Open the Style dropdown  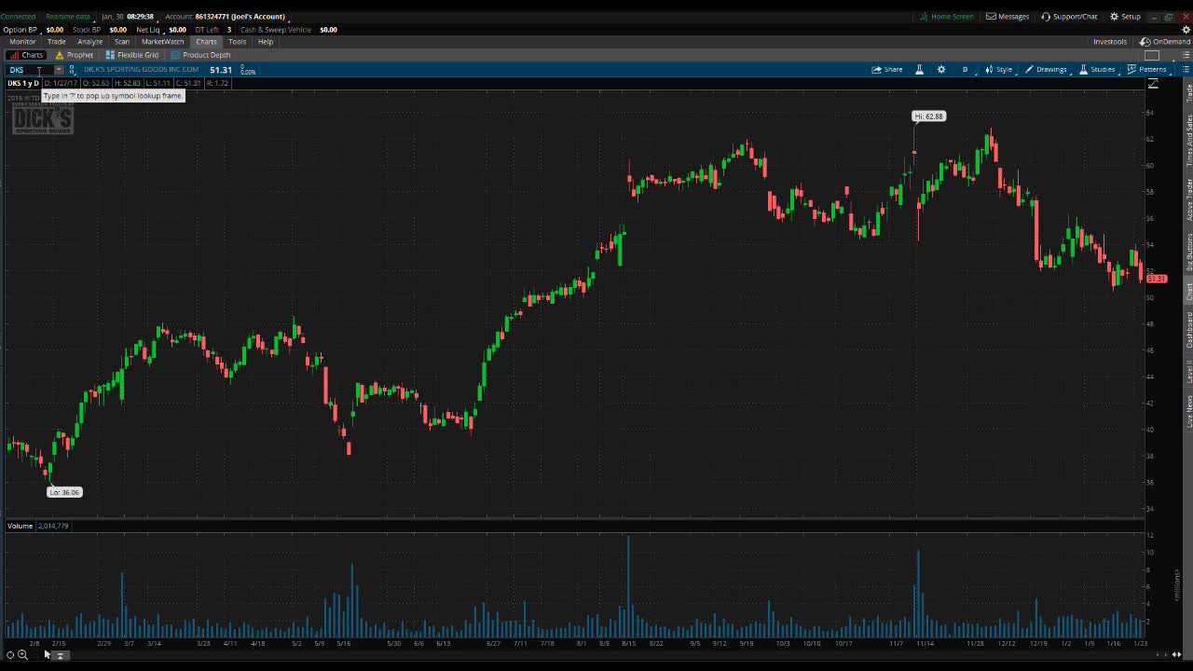tap(998, 70)
